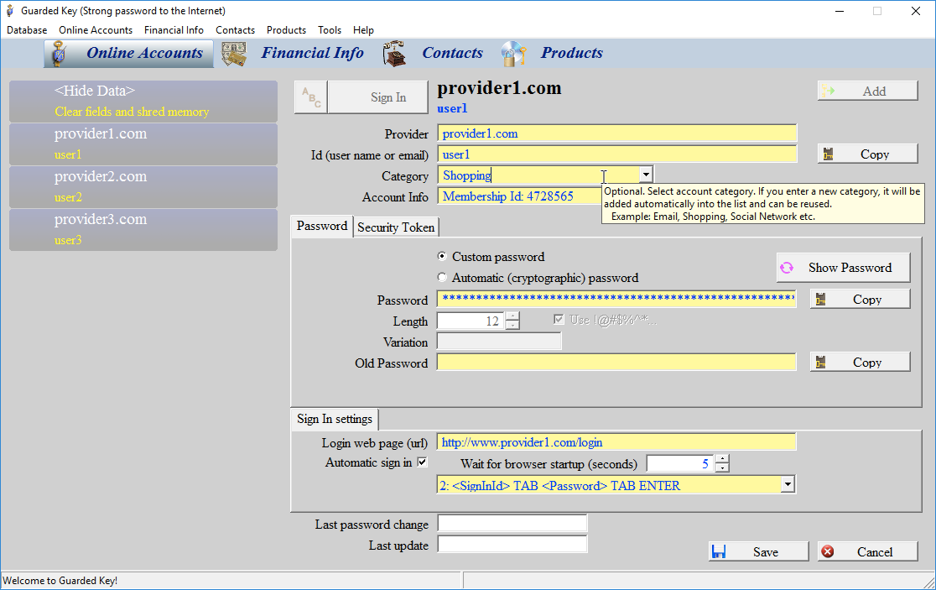The width and height of the screenshot is (936, 590).
Task: Close the Guarded Key window
Action: pyautogui.click(x=916, y=11)
